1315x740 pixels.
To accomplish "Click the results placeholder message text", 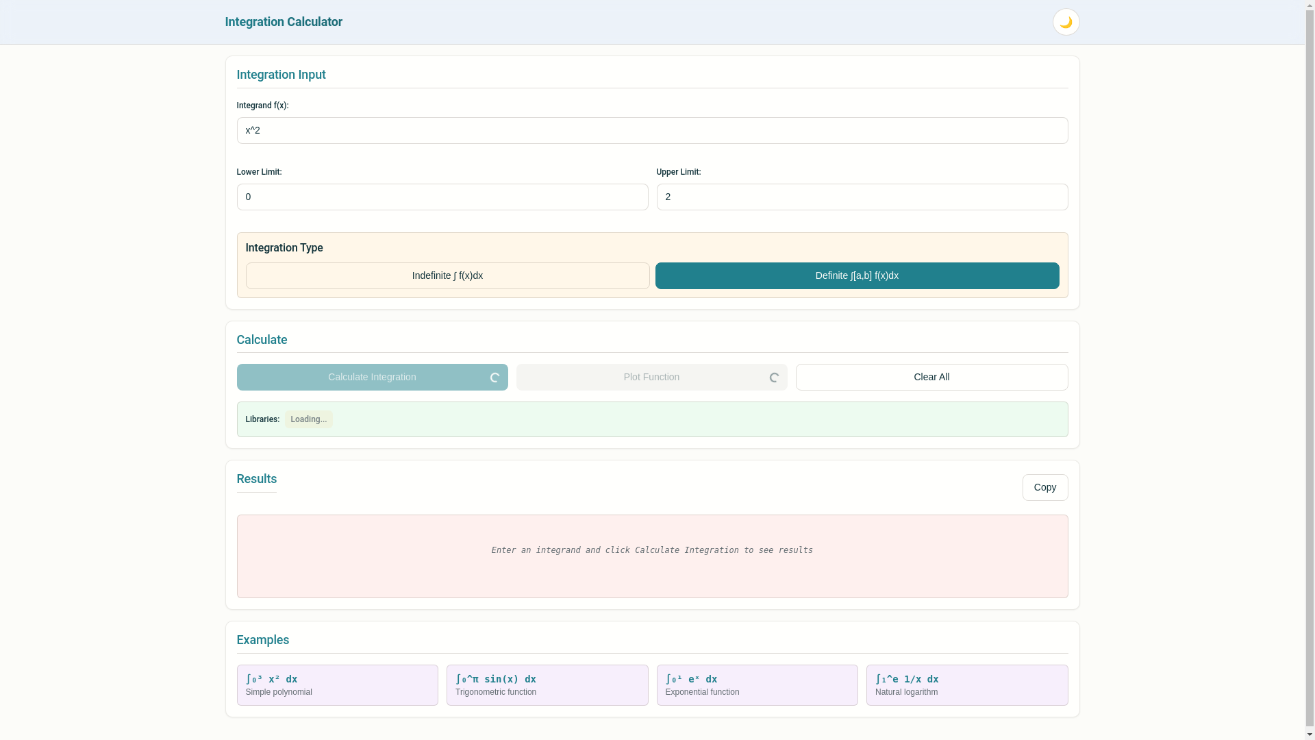I will pos(652,550).
